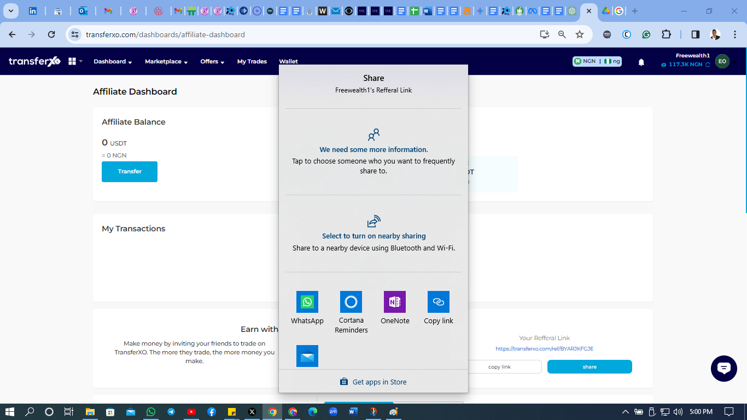Open the Chrome extensions puzzle icon
747x420 pixels.
click(x=666, y=34)
